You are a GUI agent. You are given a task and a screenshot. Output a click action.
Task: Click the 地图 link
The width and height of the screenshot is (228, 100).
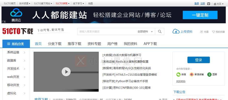point(91,3)
